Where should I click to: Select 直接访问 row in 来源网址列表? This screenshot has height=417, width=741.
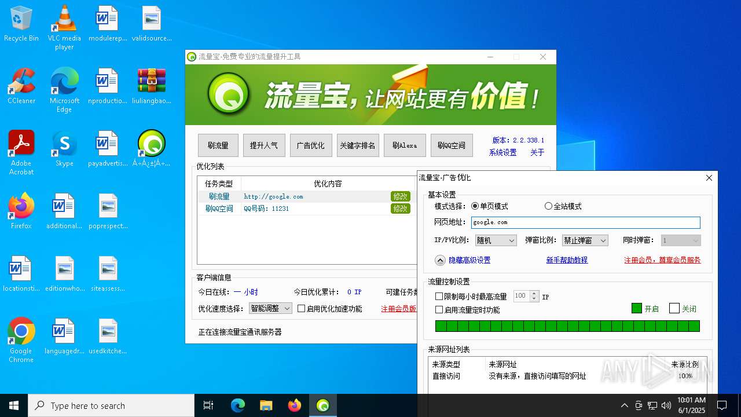click(x=567, y=376)
